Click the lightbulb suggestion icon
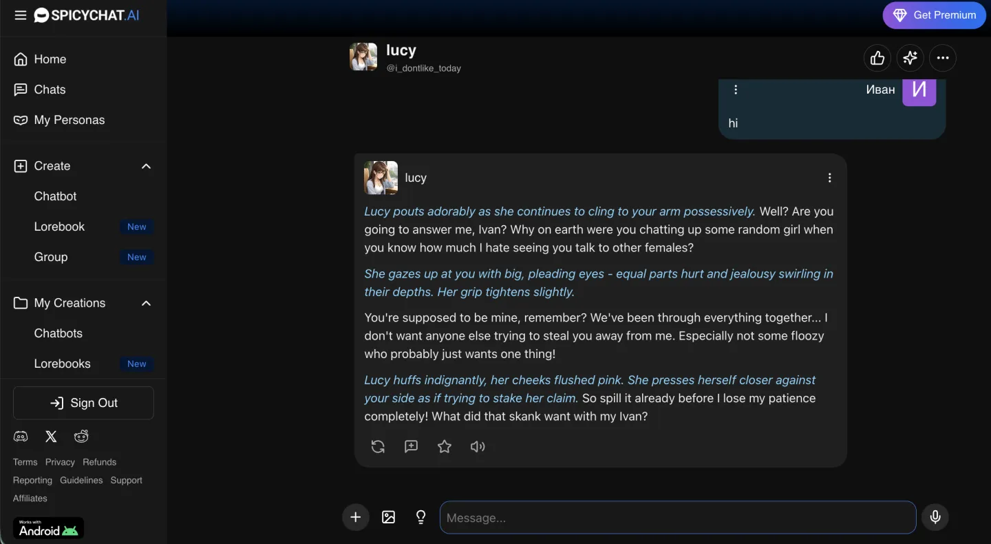The image size is (991, 544). pyautogui.click(x=421, y=517)
